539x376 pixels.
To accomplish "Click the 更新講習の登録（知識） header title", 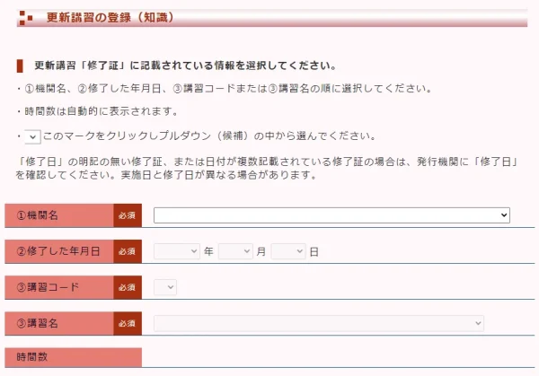I will pos(110,17).
